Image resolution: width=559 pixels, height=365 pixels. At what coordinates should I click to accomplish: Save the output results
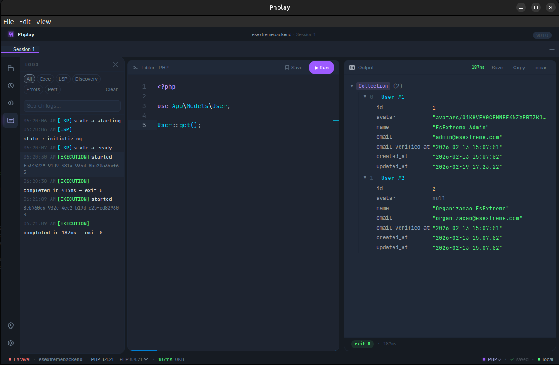tap(497, 68)
